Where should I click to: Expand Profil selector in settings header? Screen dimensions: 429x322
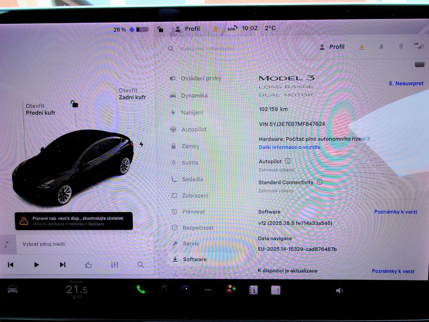(332, 47)
